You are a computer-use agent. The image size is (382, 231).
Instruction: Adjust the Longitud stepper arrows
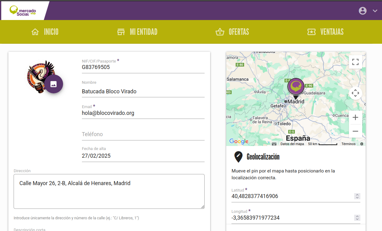tap(357, 218)
